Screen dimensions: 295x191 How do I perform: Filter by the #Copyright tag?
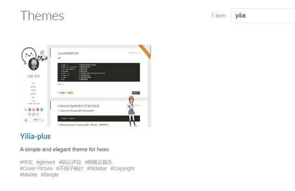pyautogui.click(x=122, y=168)
